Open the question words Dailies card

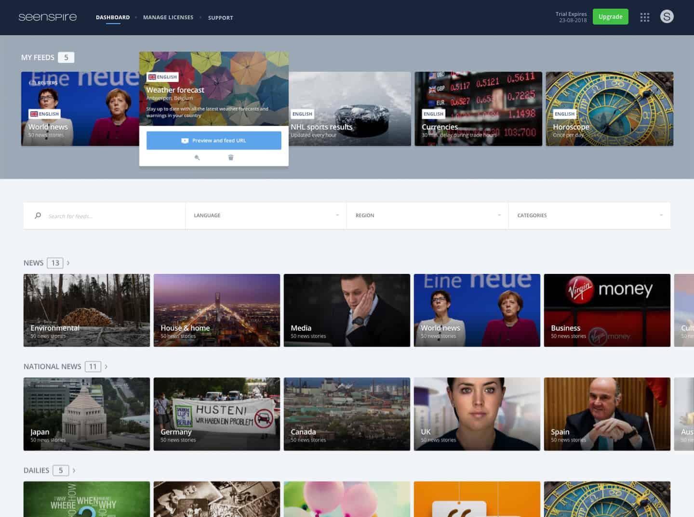(x=87, y=499)
